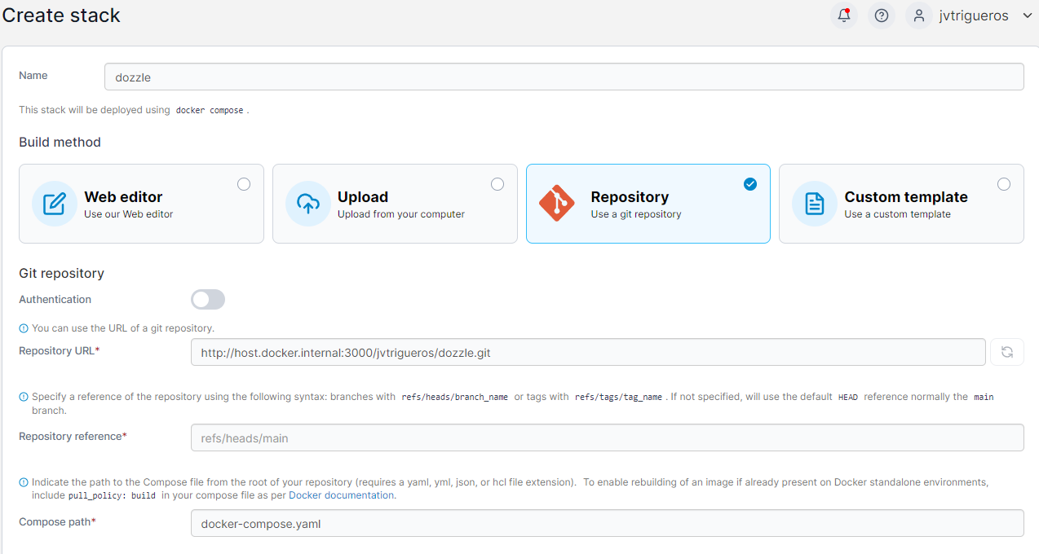1039x554 pixels.
Task: Open the notifications bell
Action: click(x=843, y=15)
